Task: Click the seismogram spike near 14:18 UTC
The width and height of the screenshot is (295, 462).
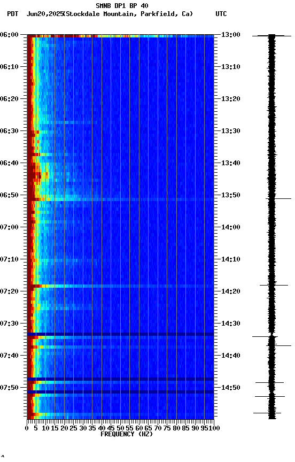Action: coord(274,286)
